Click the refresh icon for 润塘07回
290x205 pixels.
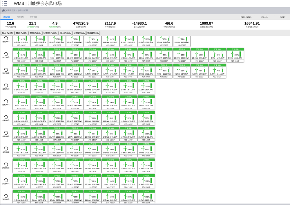6,180
